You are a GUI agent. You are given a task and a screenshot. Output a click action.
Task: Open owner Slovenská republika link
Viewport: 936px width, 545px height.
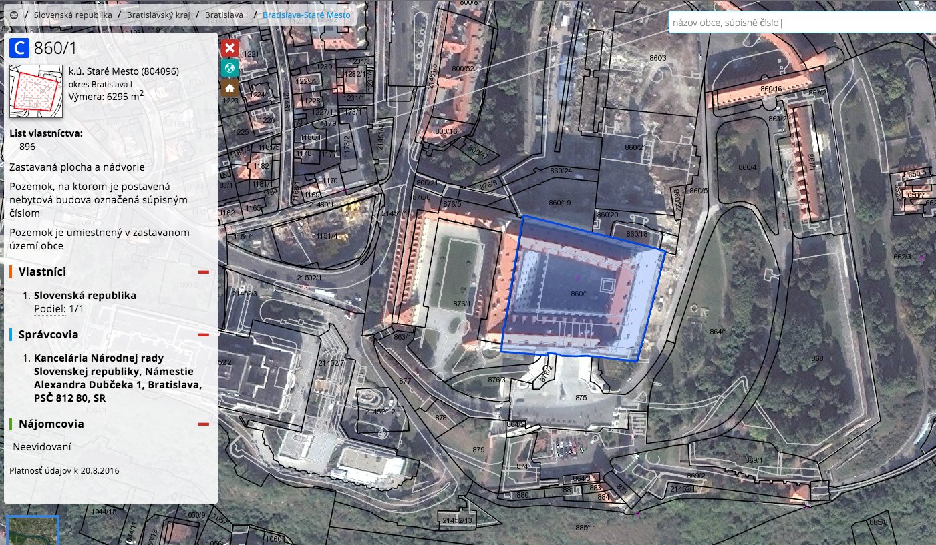[85, 295]
